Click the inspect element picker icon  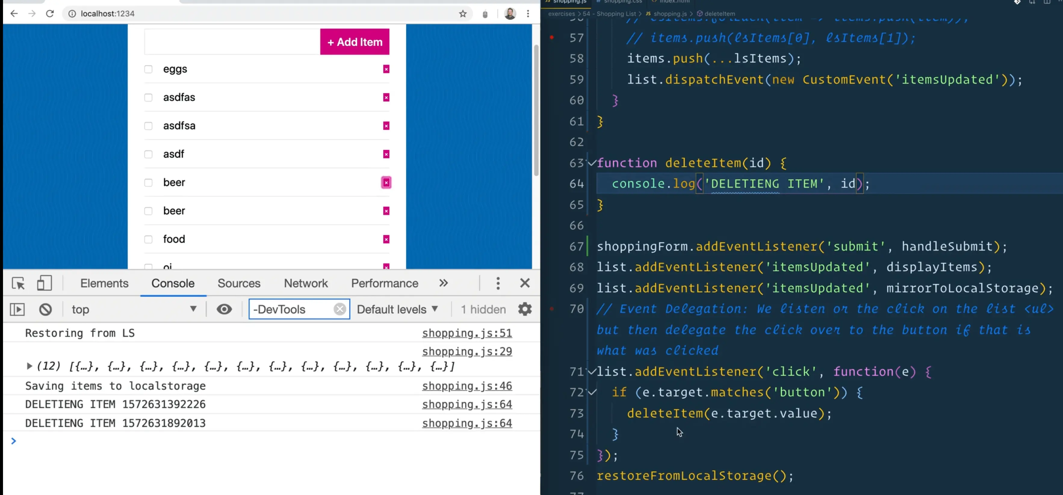tap(18, 283)
